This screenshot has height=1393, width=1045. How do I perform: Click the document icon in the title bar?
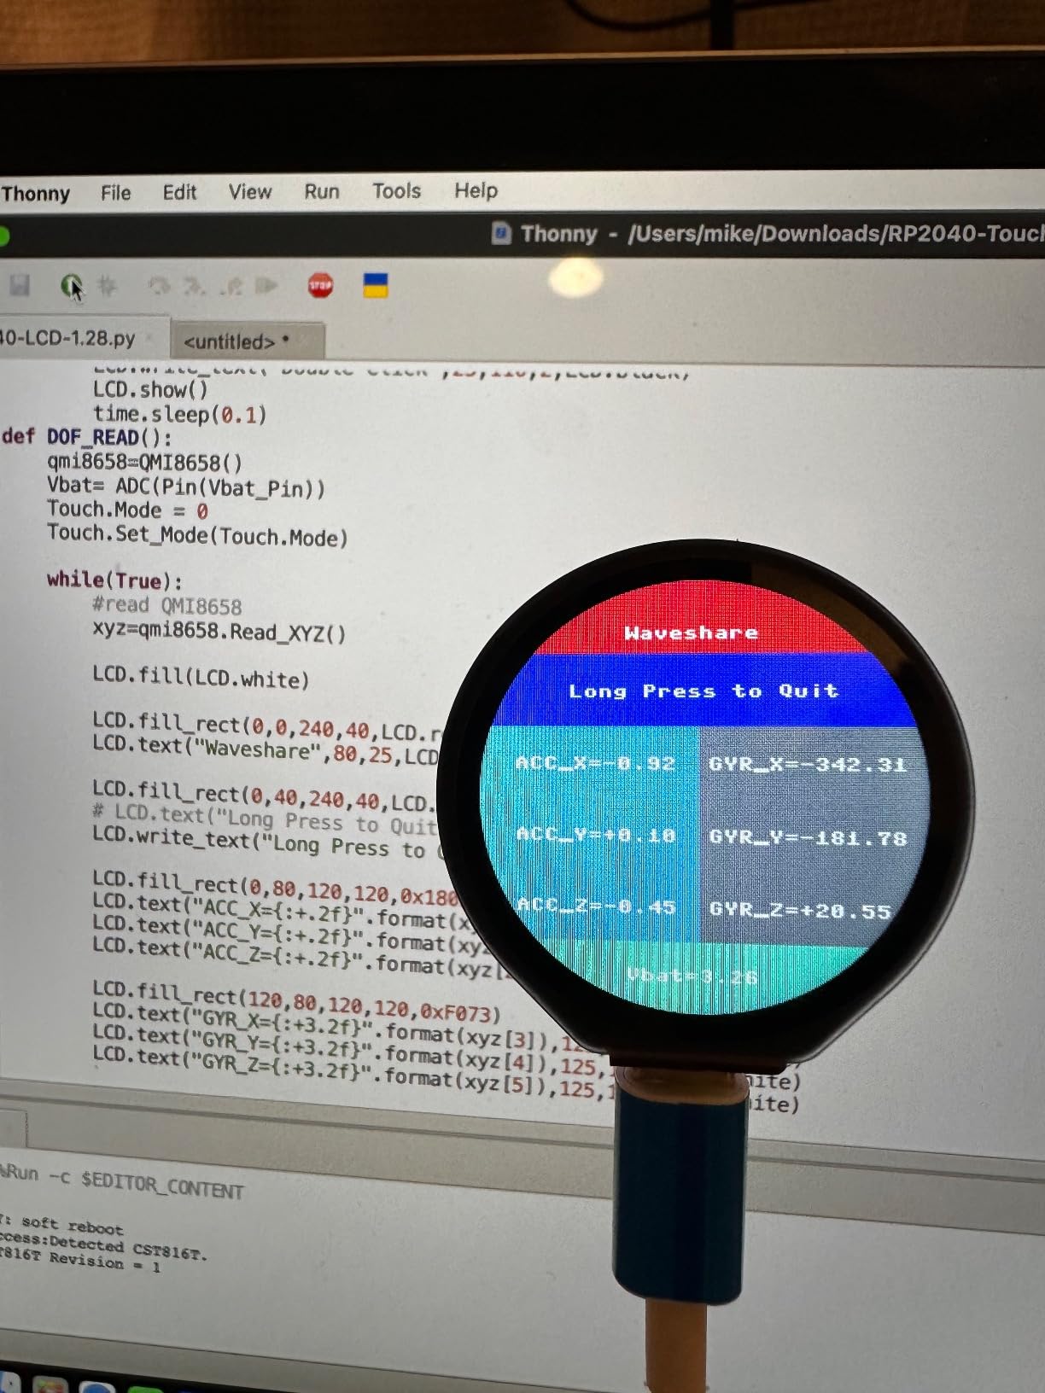(x=502, y=232)
